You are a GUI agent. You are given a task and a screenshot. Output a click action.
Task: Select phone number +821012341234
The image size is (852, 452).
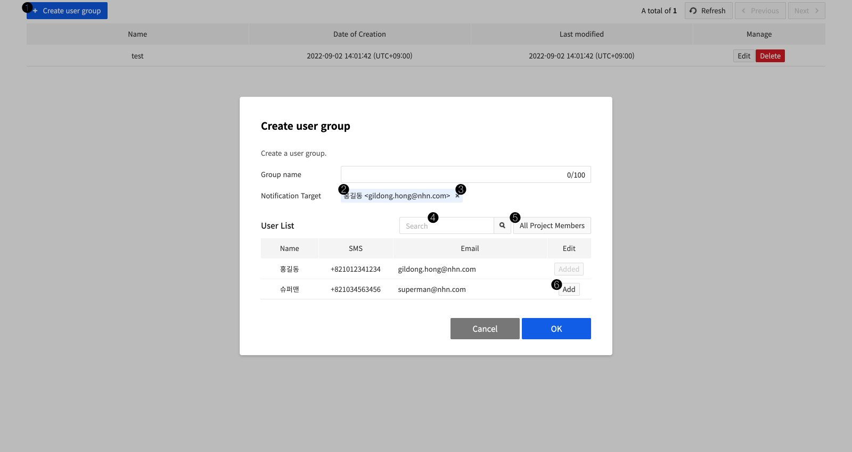tap(356, 269)
